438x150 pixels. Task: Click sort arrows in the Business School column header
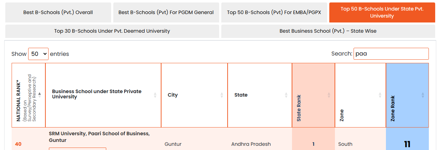155,95
